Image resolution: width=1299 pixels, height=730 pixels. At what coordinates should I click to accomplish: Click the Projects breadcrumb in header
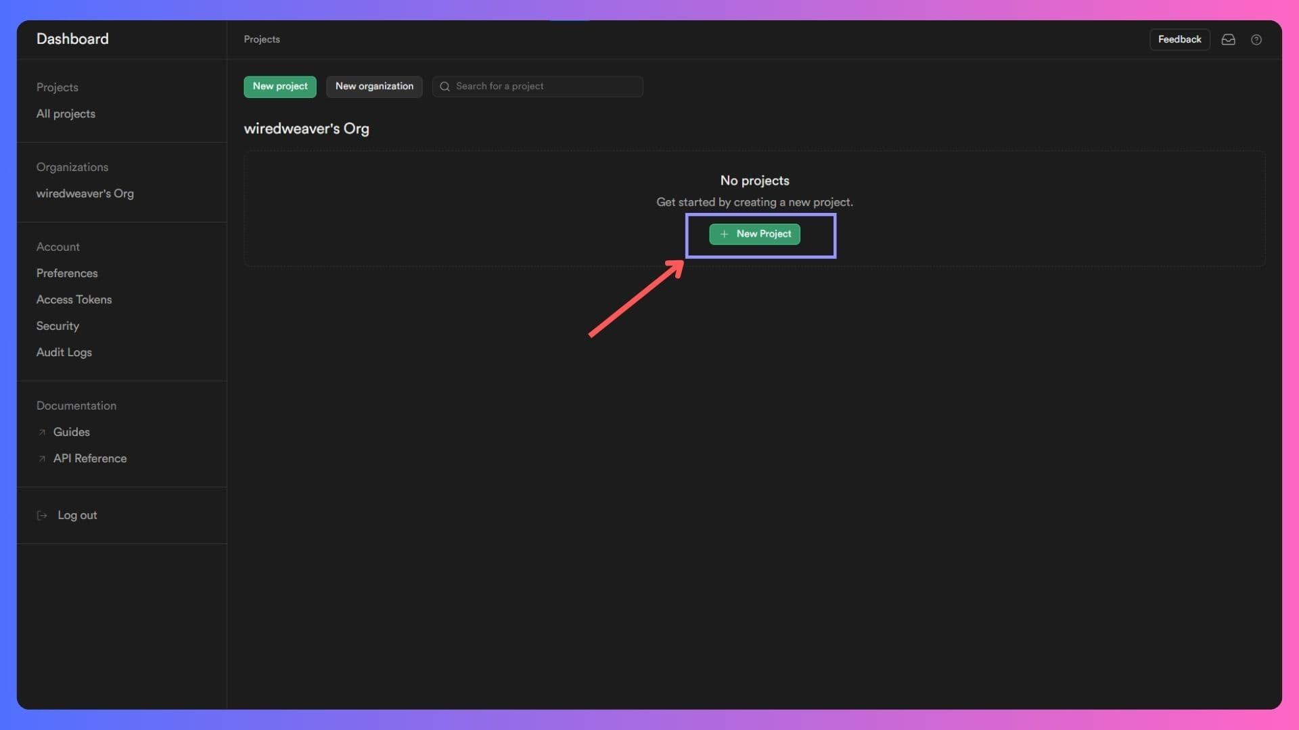[262, 39]
